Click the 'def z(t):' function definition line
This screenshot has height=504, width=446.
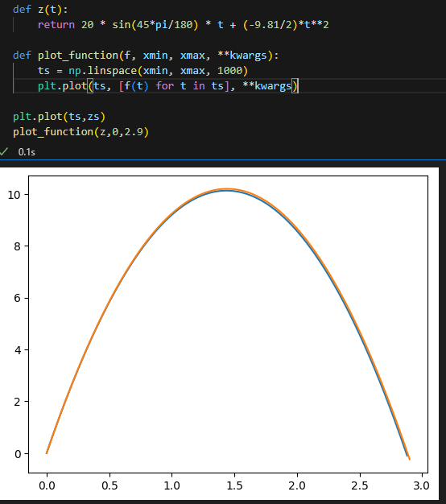tap(40, 10)
